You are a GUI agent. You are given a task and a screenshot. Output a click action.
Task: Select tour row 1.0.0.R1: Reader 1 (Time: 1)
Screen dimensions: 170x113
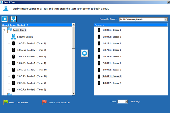(x=32, y=43)
